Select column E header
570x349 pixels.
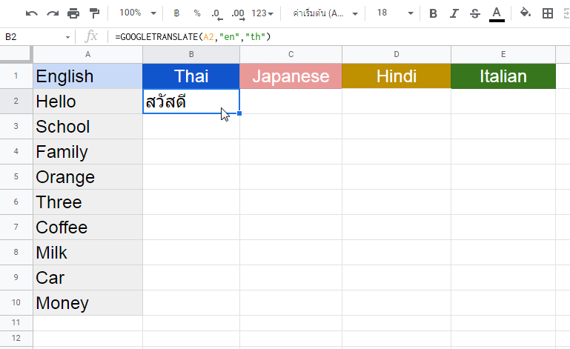tap(503, 55)
